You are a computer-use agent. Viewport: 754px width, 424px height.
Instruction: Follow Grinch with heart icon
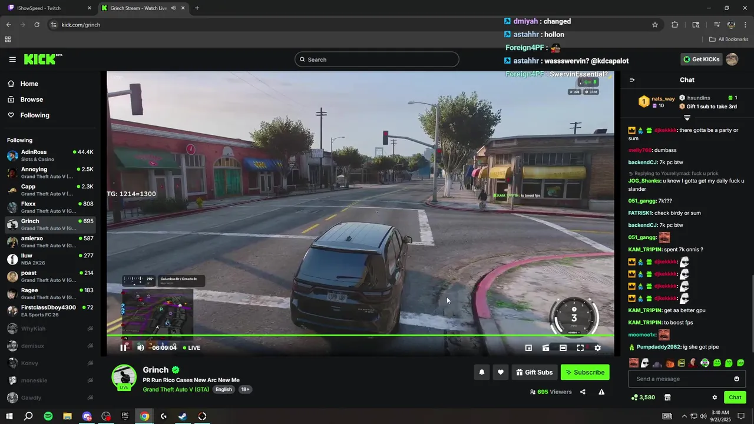pos(501,372)
